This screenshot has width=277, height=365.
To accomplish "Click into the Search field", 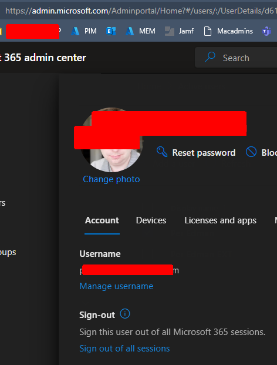I will tap(236, 58).
